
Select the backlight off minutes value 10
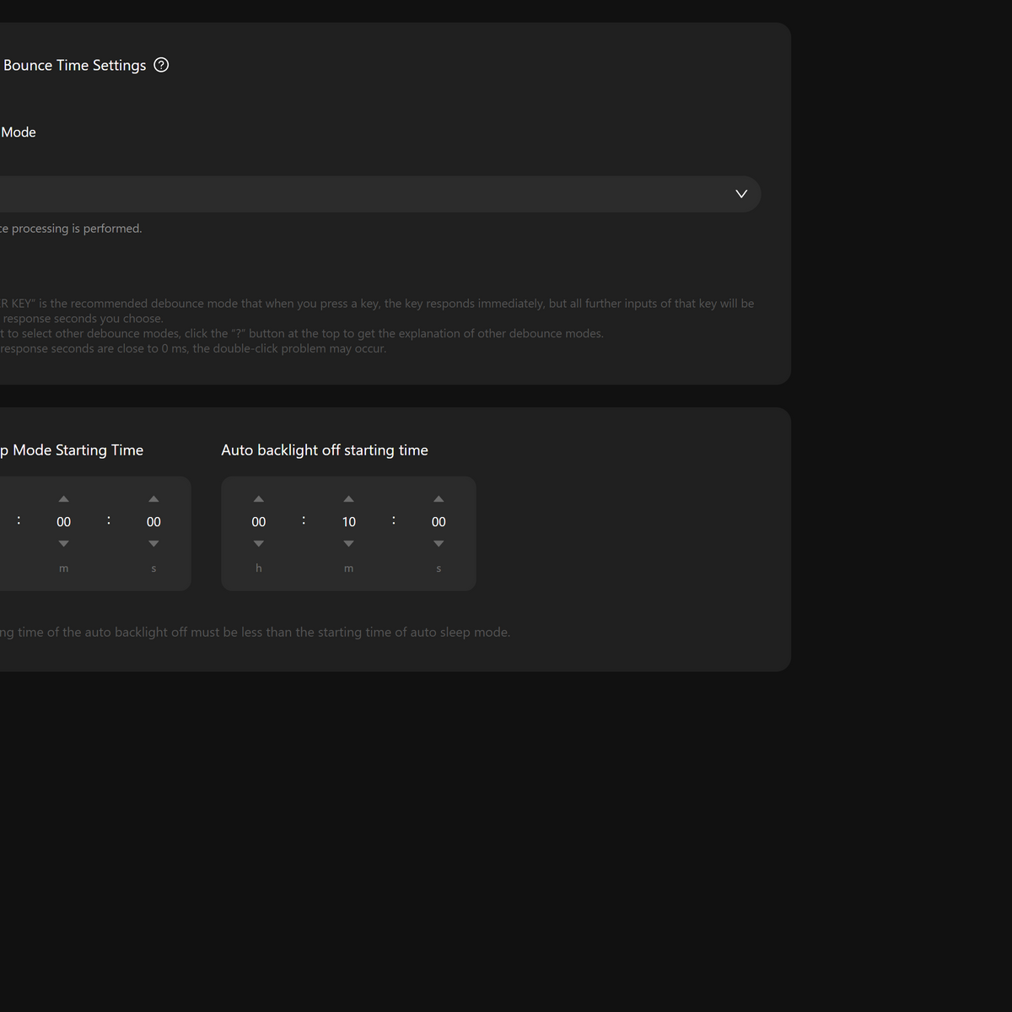[x=349, y=522]
